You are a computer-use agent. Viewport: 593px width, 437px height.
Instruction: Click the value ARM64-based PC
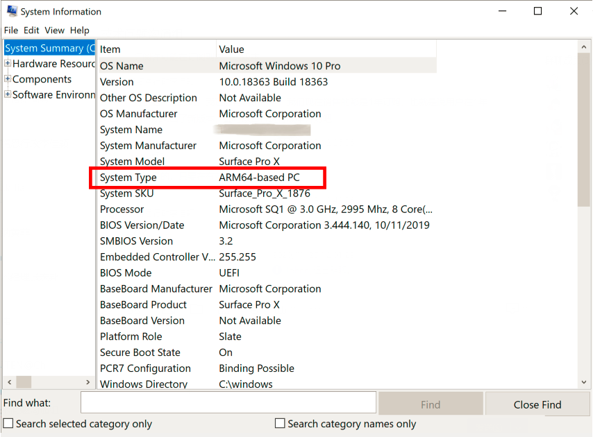tap(259, 178)
